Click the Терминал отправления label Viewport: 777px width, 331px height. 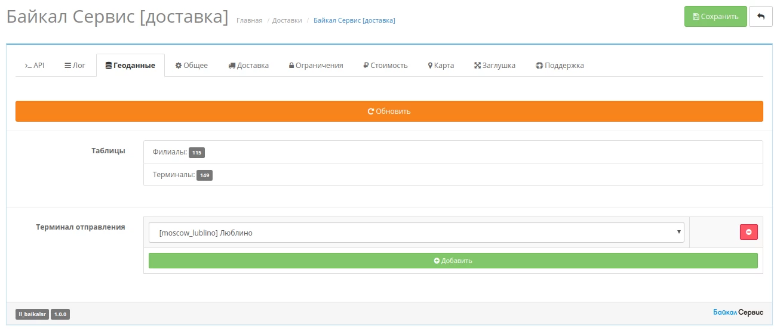pyautogui.click(x=81, y=227)
